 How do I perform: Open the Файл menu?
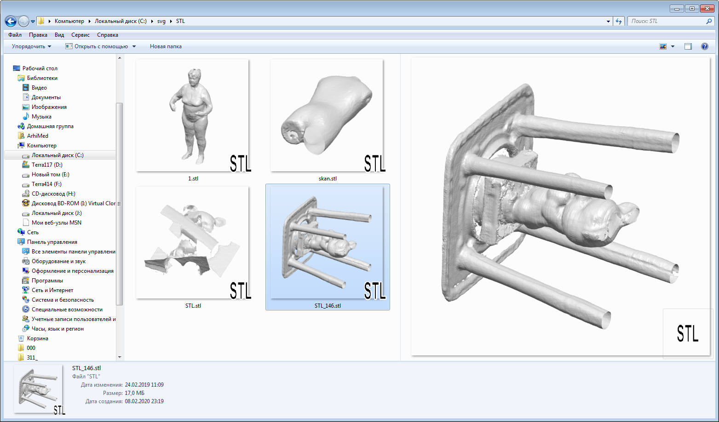[x=15, y=35]
